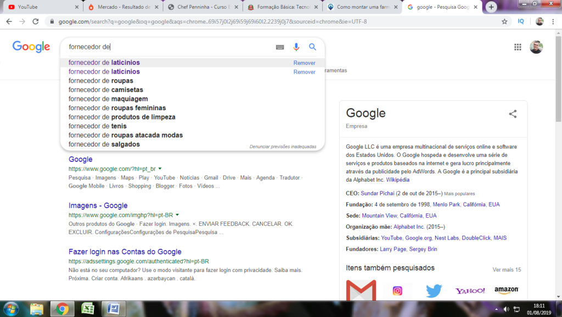Open a new tab with plus button
Image resolution: width=562 pixels, height=317 pixels.
pyautogui.click(x=491, y=7)
